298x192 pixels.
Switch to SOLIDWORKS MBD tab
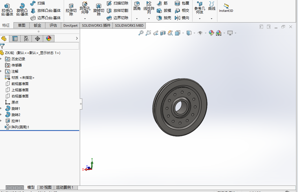(129, 25)
